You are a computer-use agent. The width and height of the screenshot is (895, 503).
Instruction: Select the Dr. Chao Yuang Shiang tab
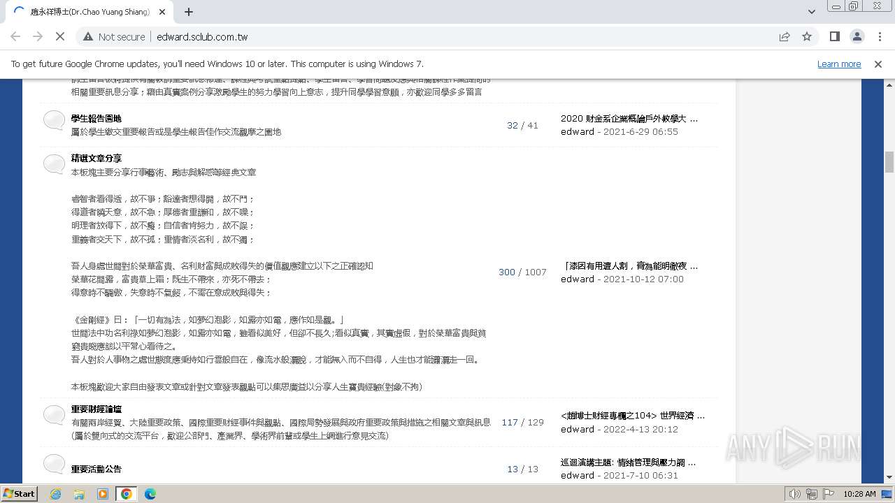[89, 12]
